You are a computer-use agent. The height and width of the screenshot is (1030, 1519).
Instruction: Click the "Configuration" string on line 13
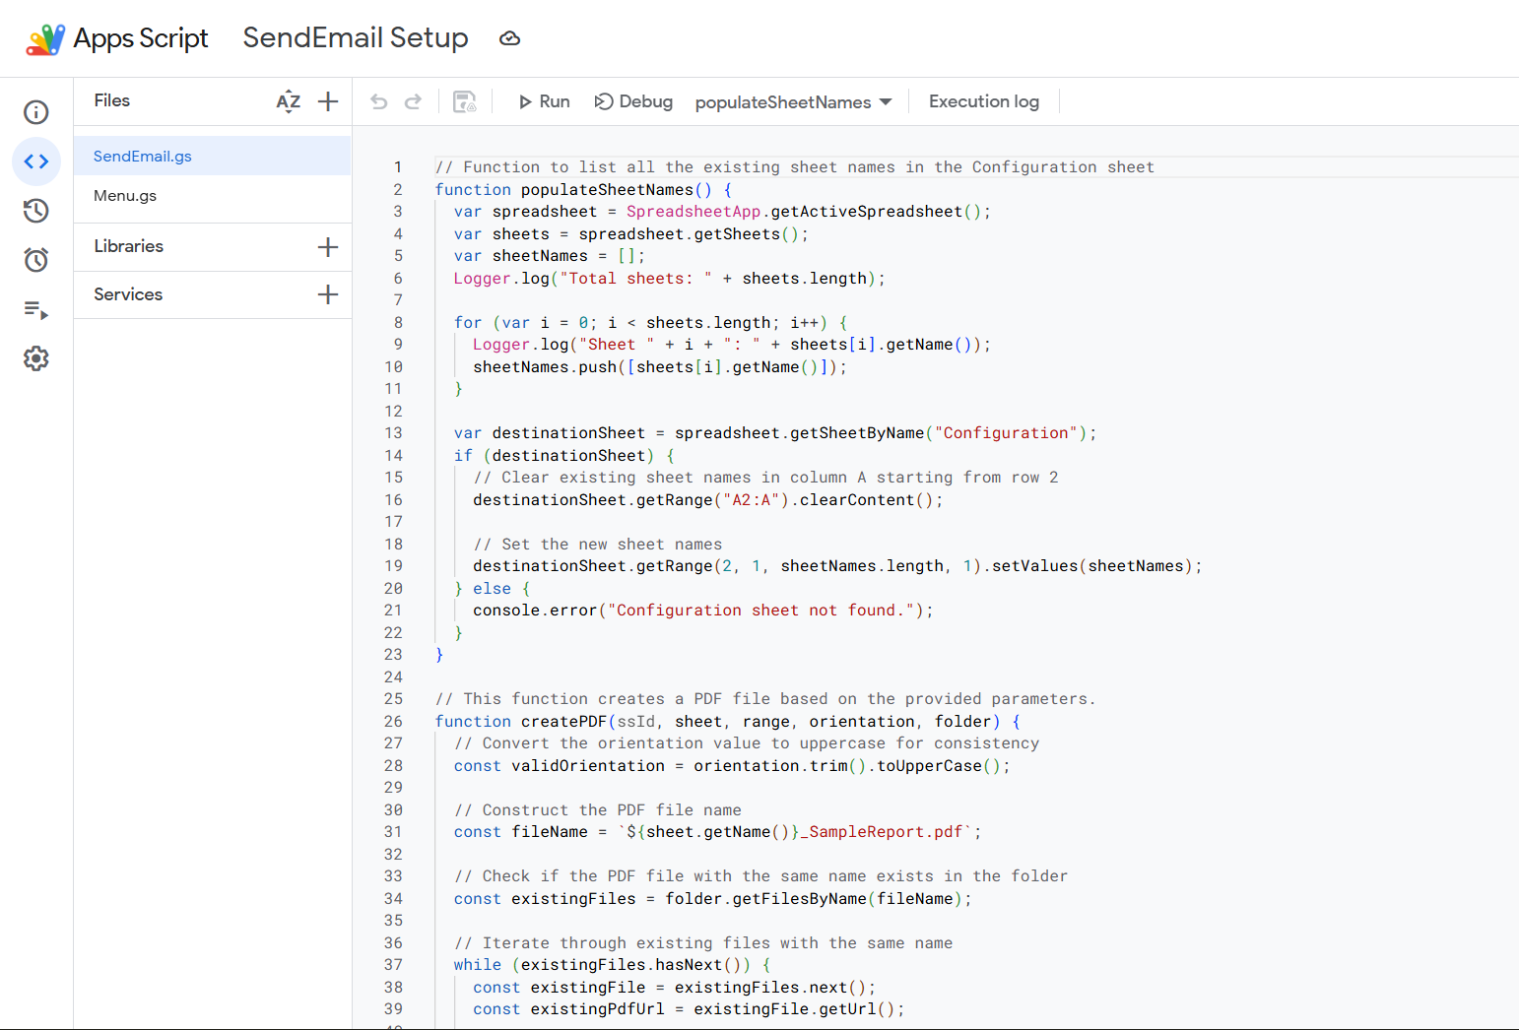click(x=1006, y=433)
